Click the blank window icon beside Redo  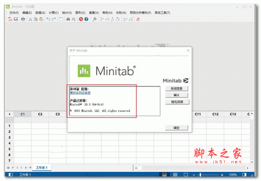(x=61, y=19)
